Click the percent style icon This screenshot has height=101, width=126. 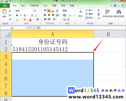70,15
